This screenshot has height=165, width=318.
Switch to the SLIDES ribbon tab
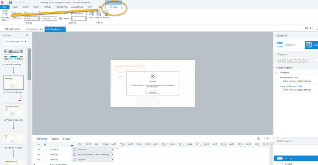click(36, 7)
